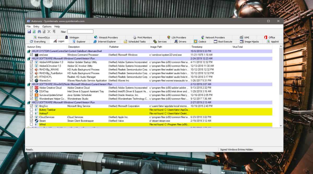Image resolution: width=313 pixels, height=174 pixels.
Task: Open the Help menu
Action: pos(57,27)
